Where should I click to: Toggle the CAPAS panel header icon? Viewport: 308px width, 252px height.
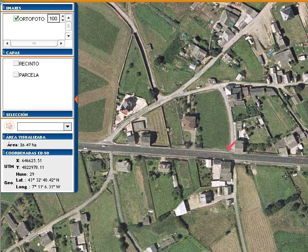click(4, 53)
